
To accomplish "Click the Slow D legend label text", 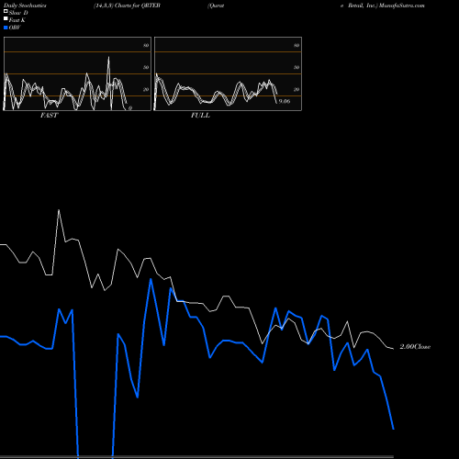I will coord(18,13).
